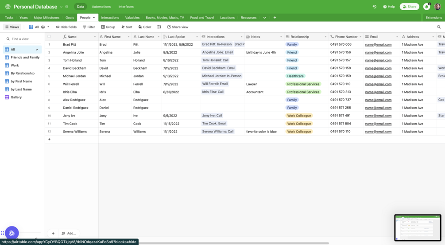Viewport: 445px width, 245px height.
Task: Expand more tables chevron
Action: tap(264, 18)
